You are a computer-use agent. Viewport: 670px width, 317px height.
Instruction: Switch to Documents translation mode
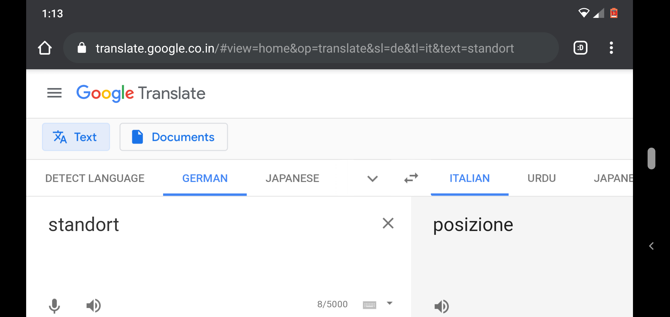click(x=174, y=137)
